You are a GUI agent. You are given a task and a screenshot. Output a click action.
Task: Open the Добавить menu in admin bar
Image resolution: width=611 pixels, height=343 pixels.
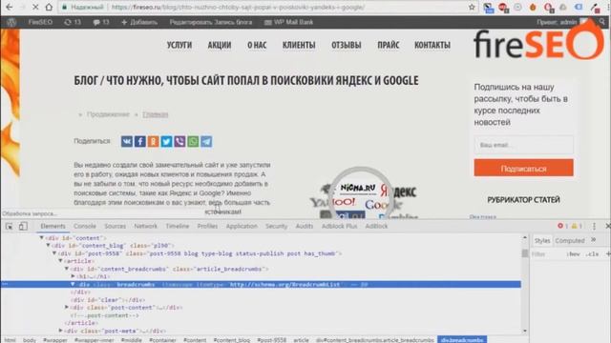coord(139,22)
